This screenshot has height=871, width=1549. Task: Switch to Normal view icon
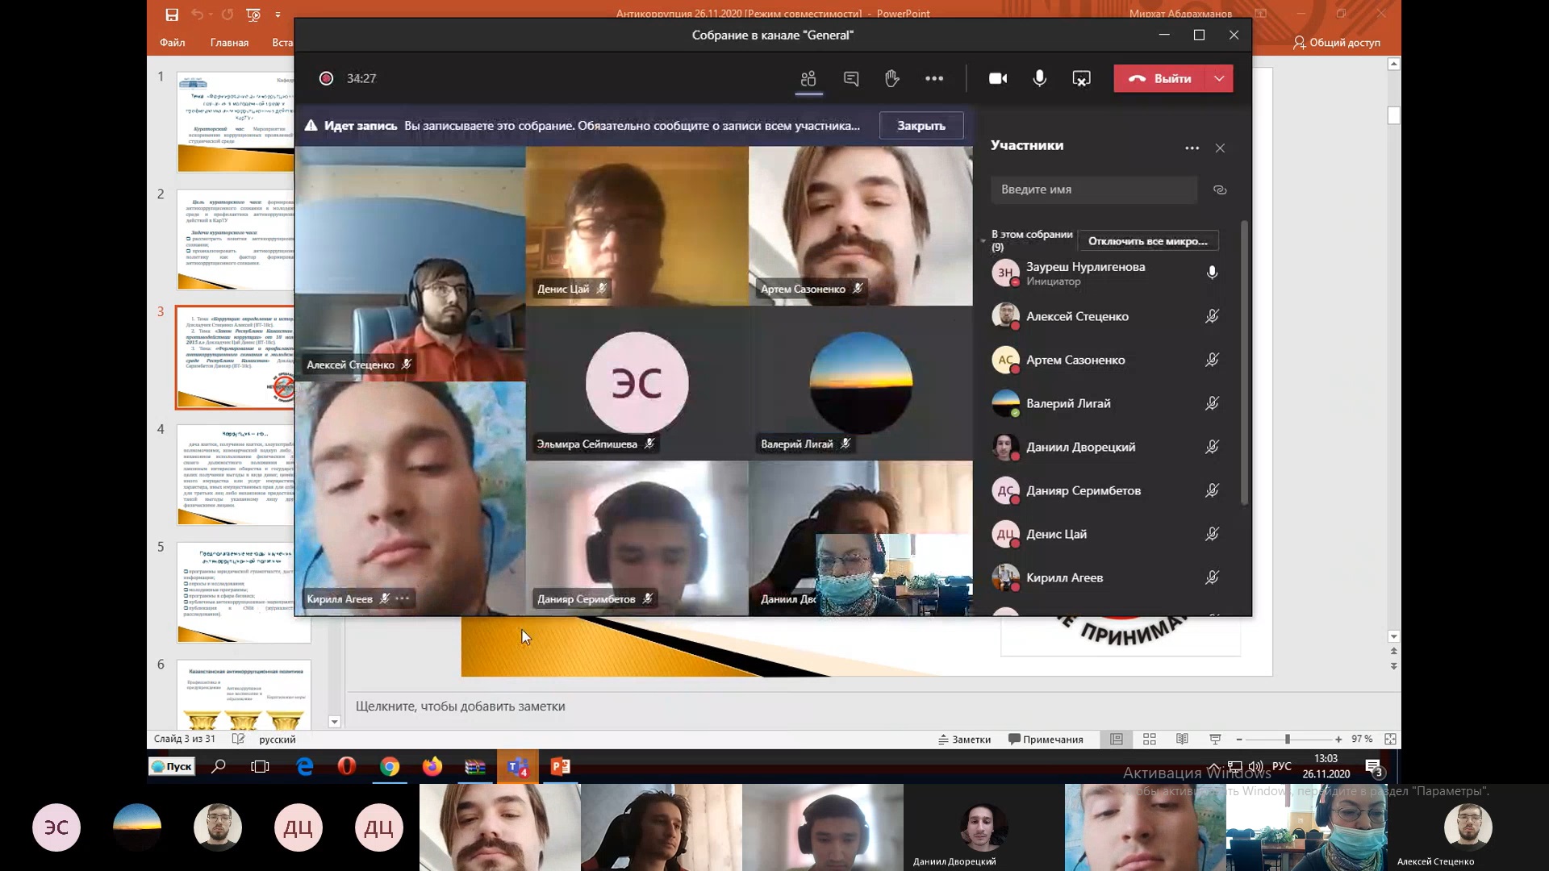click(1117, 740)
